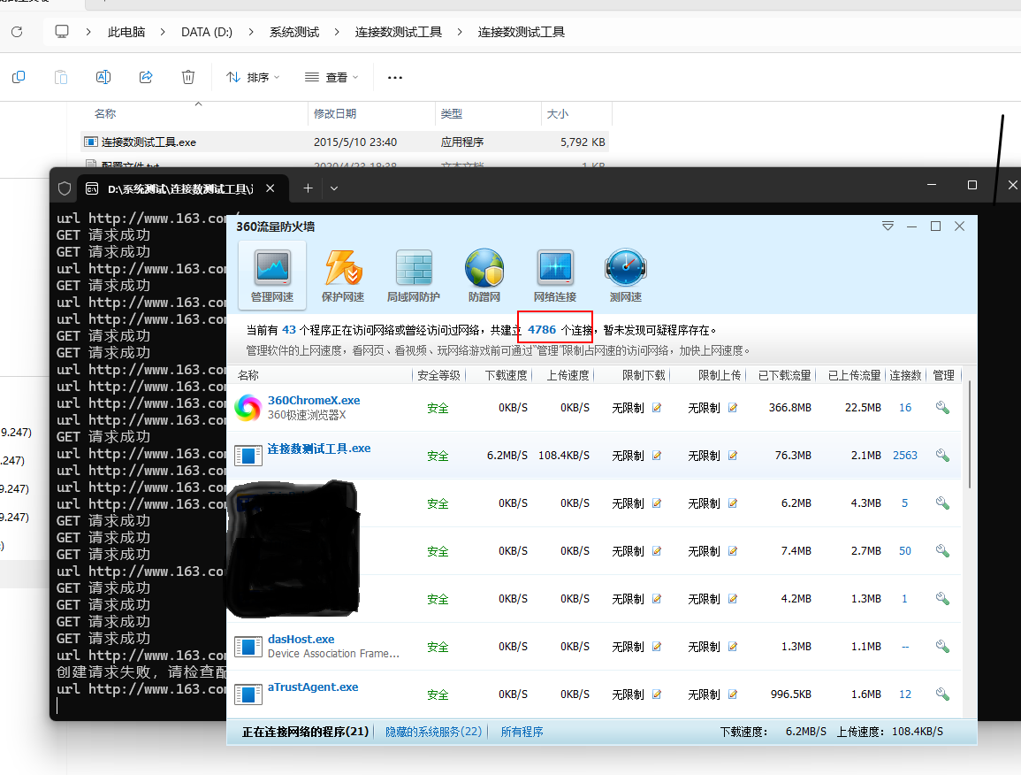Open the terminal new-tab dropdown chevron

point(334,188)
